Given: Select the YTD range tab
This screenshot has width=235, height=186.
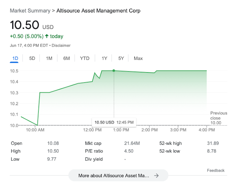Looking at the screenshot, I should (85, 58).
